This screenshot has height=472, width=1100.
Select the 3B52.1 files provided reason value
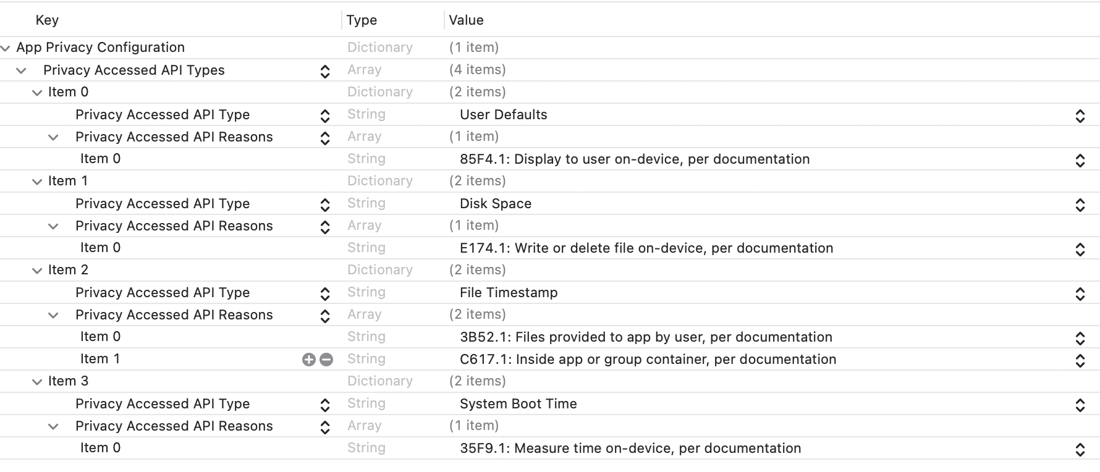coord(646,337)
